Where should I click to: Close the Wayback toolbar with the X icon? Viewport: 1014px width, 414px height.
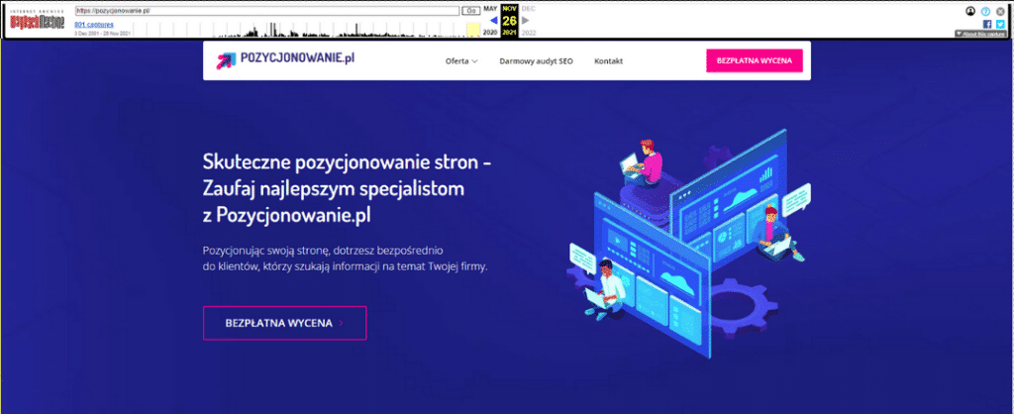point(1000,11)
